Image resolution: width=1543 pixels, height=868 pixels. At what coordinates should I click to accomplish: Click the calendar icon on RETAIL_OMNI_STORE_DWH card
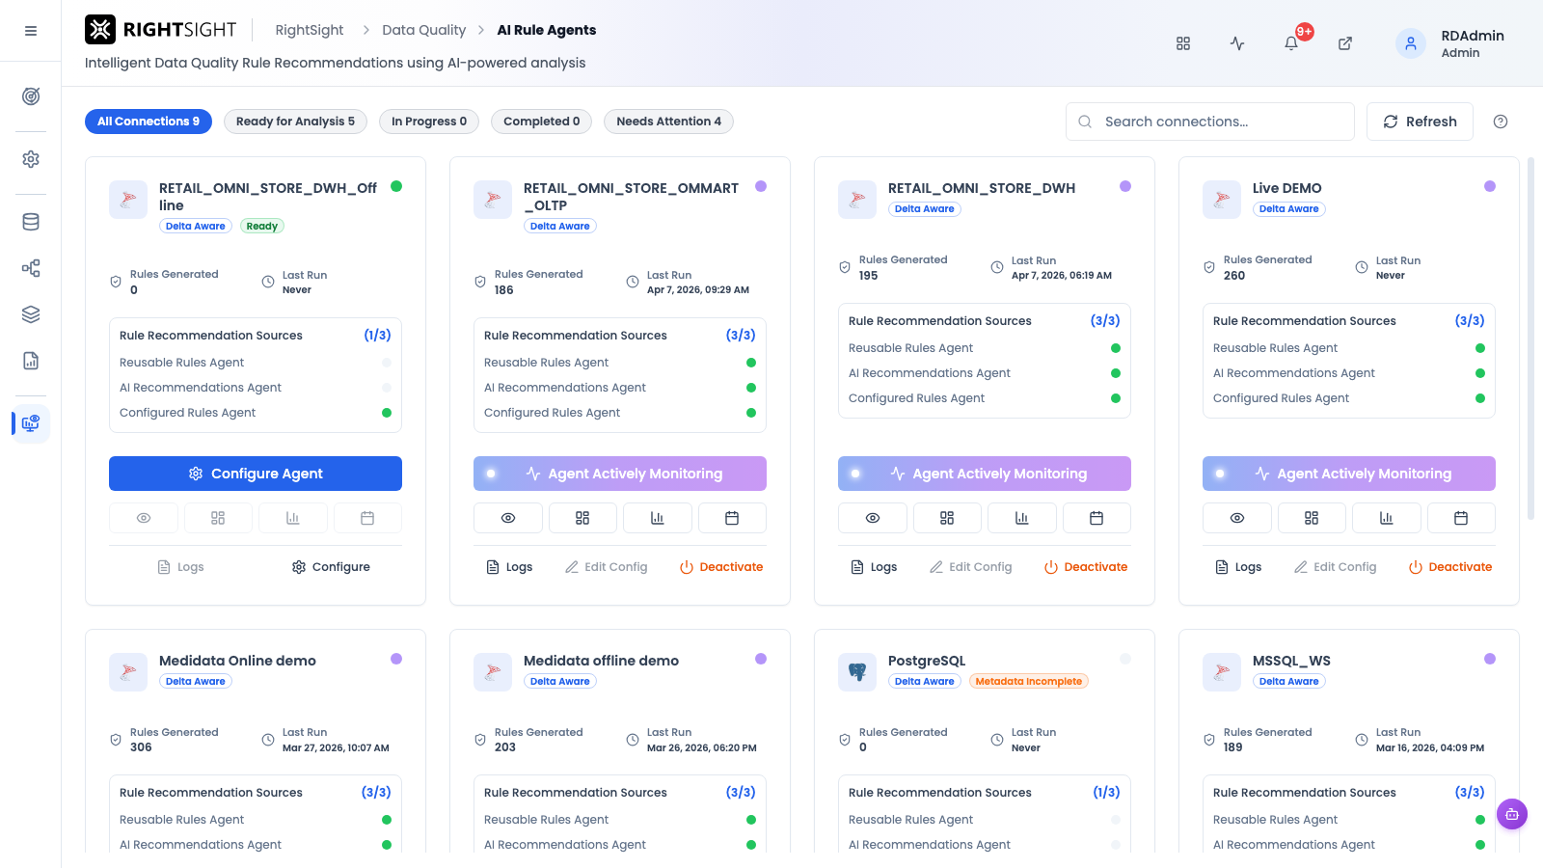1096,518
